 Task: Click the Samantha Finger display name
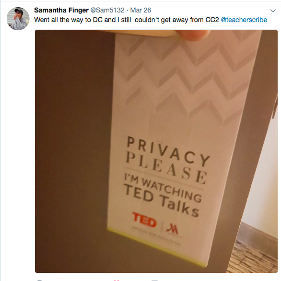tap(61, 10)
